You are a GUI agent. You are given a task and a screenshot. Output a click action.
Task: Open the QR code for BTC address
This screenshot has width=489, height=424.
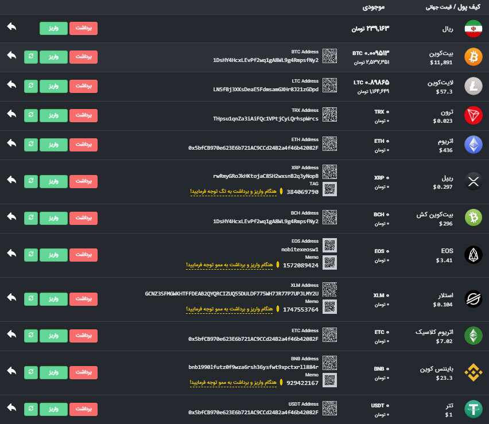[x=329, y=56]
